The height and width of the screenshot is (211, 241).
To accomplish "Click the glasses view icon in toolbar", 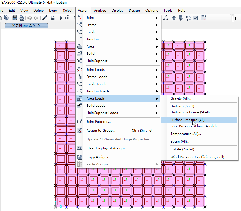I will click(x=165, y=18).
